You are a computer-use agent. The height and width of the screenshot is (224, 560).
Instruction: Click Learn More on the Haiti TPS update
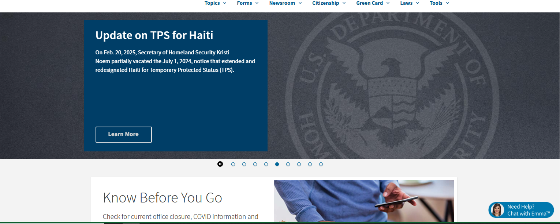click(x=124, y=135)
